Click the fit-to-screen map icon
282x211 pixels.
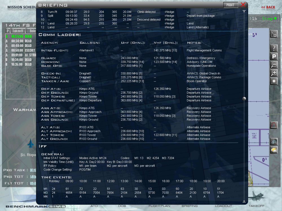(274, 81)
